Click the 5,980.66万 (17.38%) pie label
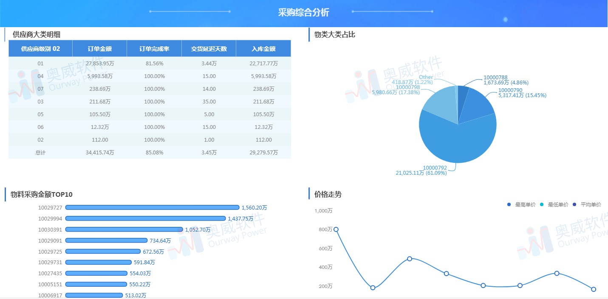The image size is (608, 299). 396,92
